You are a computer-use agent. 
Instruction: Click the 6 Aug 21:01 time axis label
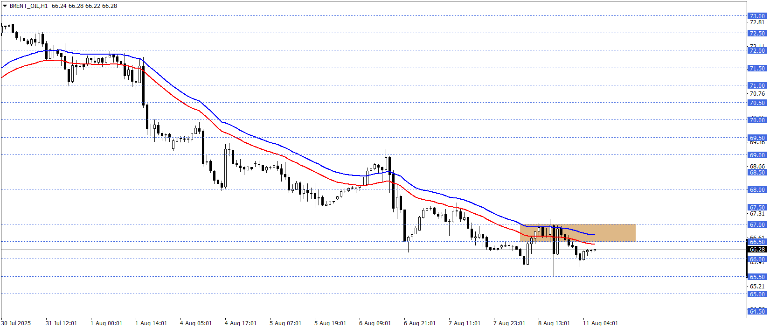click(x=420, y=323)
